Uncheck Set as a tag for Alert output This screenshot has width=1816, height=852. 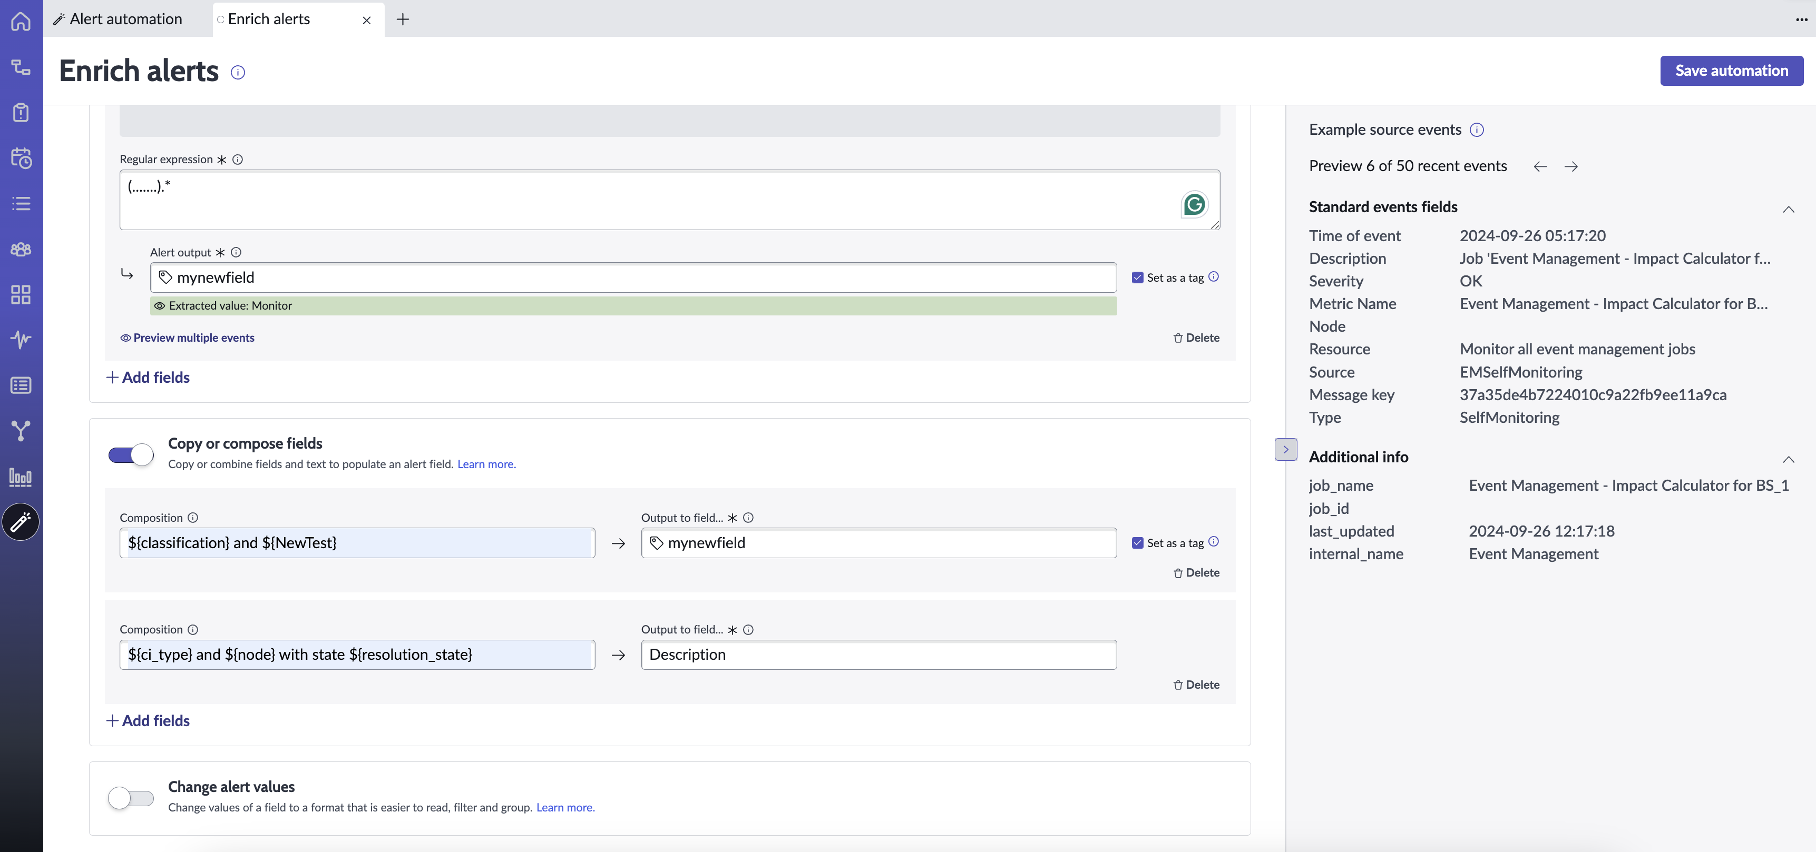click(1137, 278)
